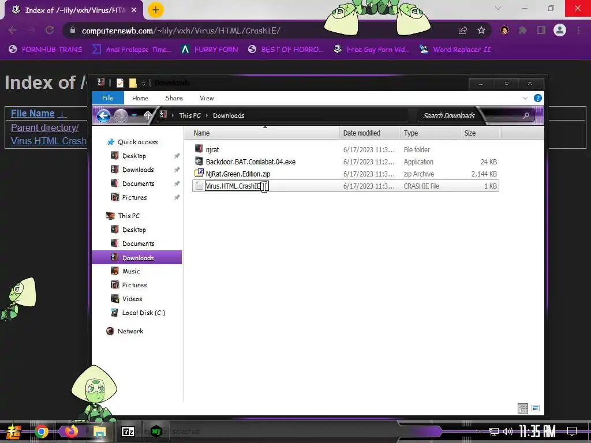Image resolution: width=591 pixels, height=443 pixels.
Task: Open the File ribbon tab
Action: pos(108,98)
